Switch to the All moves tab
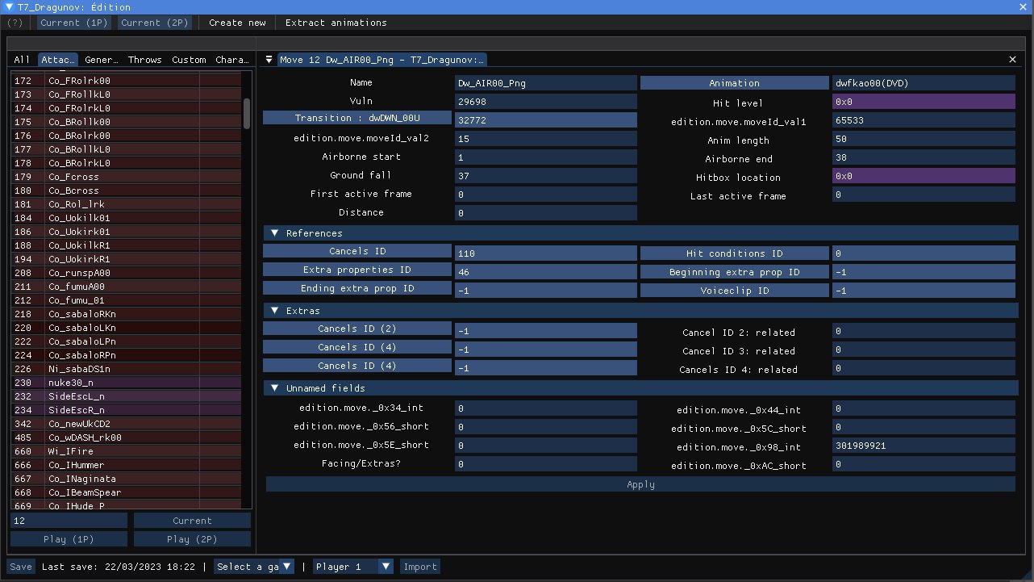The width and height of the screenshot is (1034, 582). tap(22, 60)
